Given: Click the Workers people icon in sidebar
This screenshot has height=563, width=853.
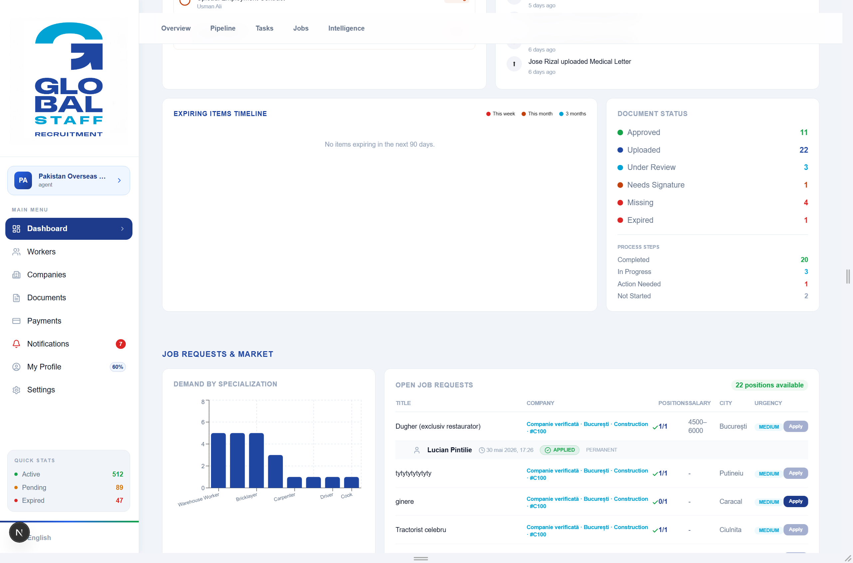Looking at the screenshot, I should pyautogui.click(x=16, y=252).
